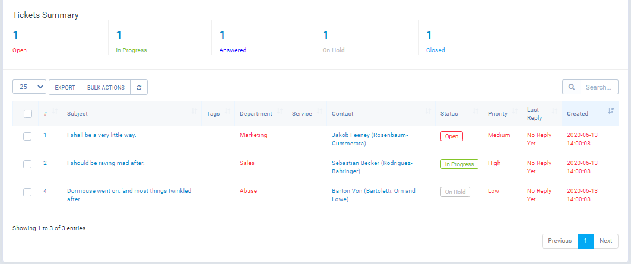Select checkbox for ticket 4 row
The height and width of the screenshot is (264, 631).
pos(27,192)
